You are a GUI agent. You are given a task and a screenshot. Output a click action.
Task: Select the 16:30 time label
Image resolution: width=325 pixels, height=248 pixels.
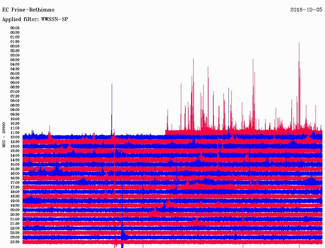pos(15,178)
